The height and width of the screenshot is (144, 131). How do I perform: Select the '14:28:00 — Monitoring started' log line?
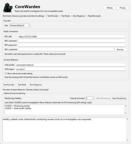tap(17, 106)
